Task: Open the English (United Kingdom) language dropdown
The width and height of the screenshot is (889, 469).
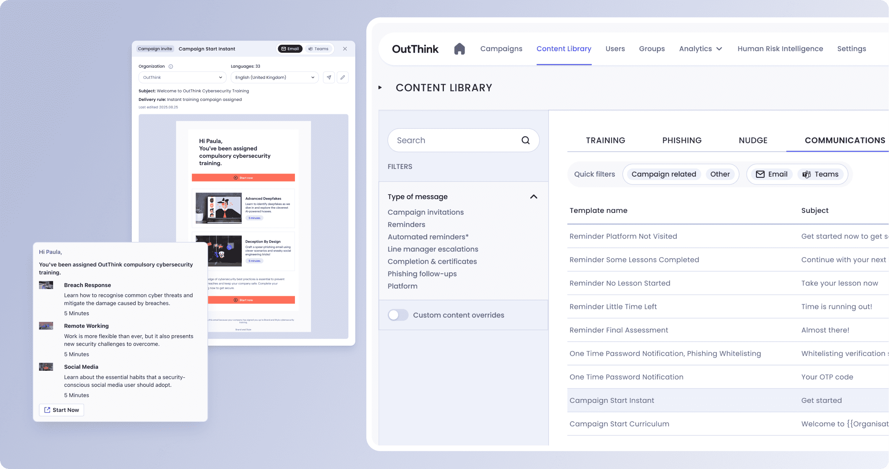Action: tap(274, 77)
